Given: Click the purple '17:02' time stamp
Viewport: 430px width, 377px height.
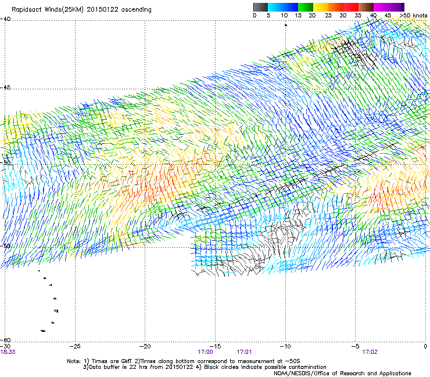Looking at the screenshot, I should 370,352.
